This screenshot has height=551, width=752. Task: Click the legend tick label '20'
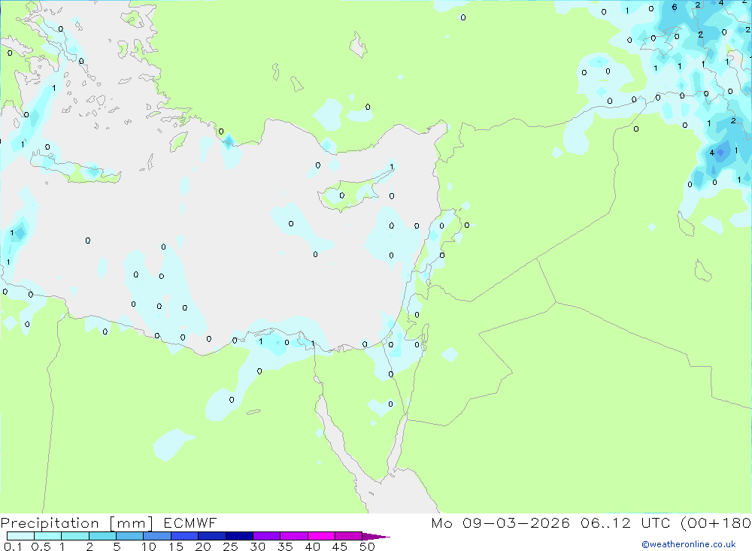[203, 546]
